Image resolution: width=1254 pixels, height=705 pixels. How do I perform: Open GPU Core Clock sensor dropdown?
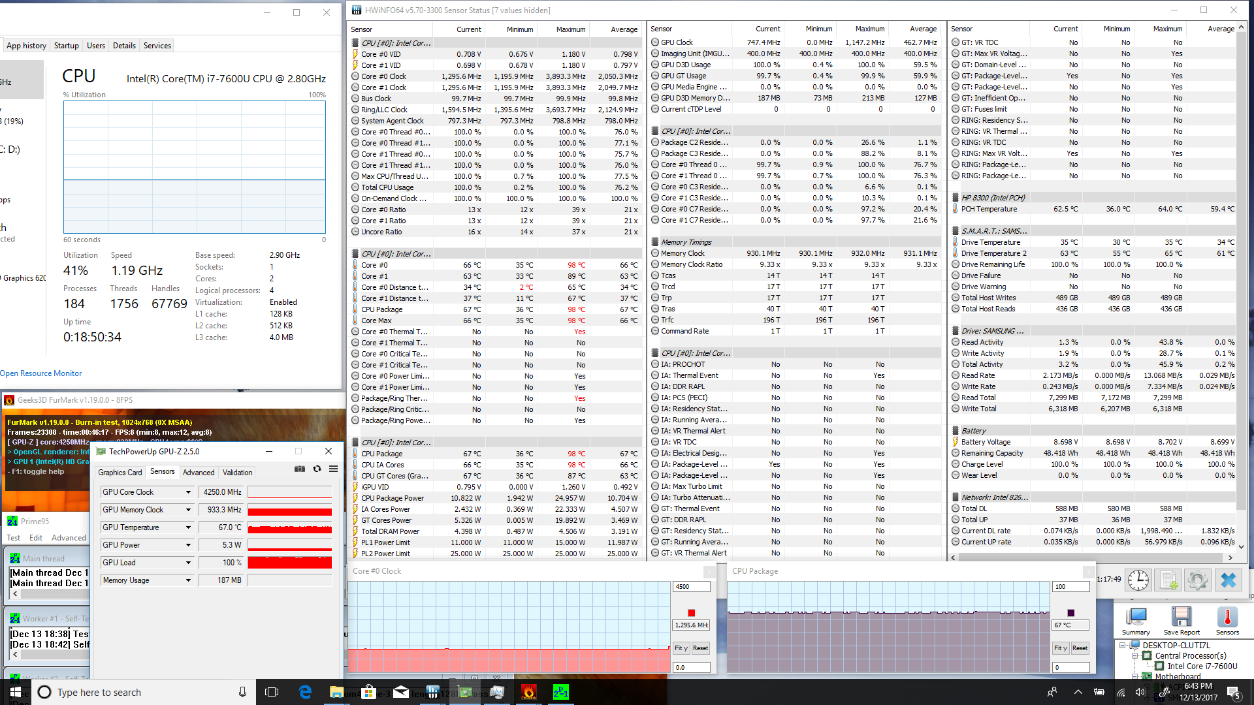click(188, 492)
